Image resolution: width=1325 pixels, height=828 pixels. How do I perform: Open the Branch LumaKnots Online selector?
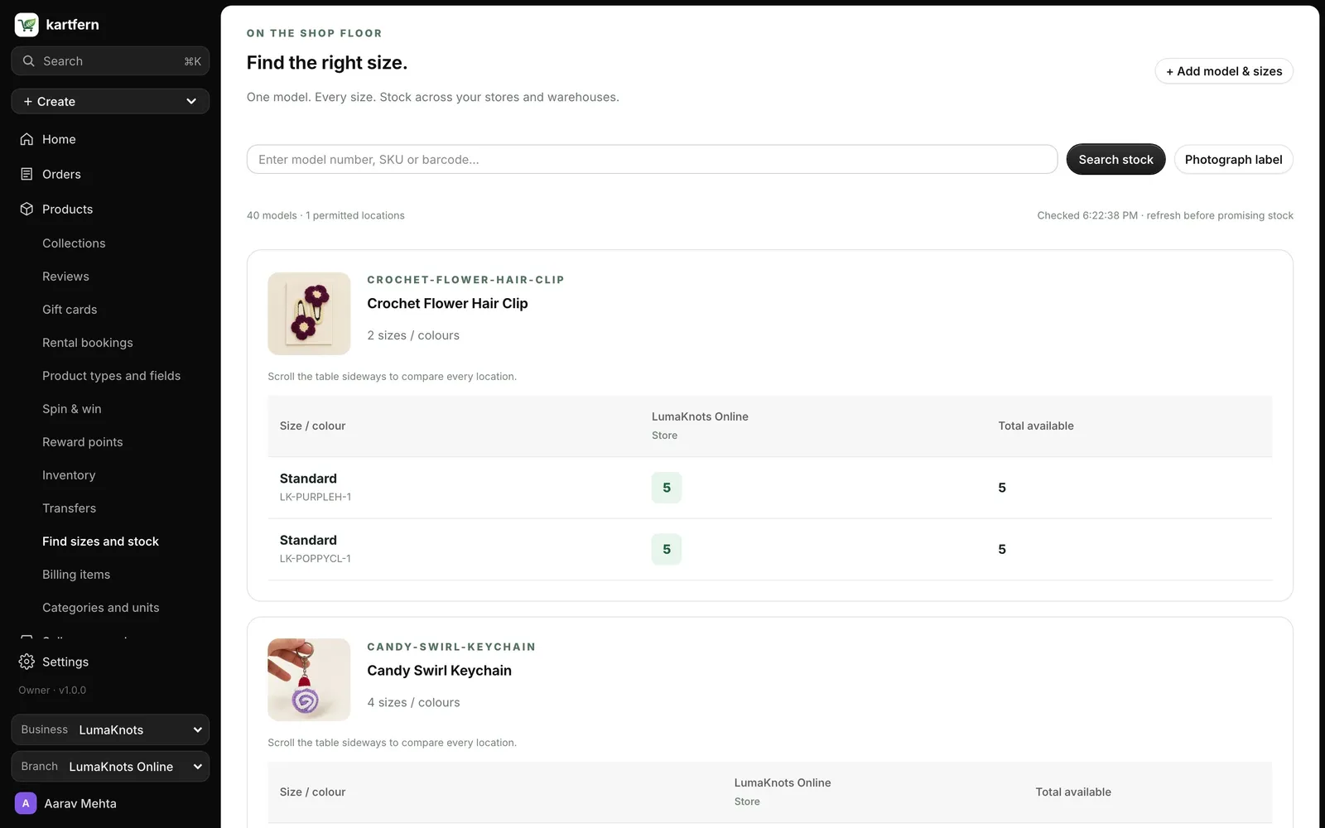pos(110,767)
